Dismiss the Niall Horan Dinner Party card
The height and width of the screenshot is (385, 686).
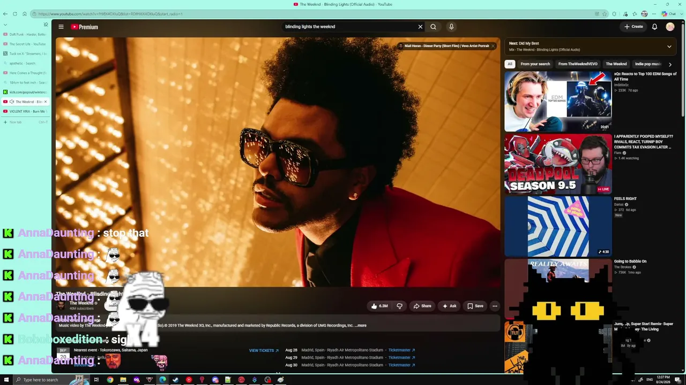pyautogui.click(x=493, y=46)
